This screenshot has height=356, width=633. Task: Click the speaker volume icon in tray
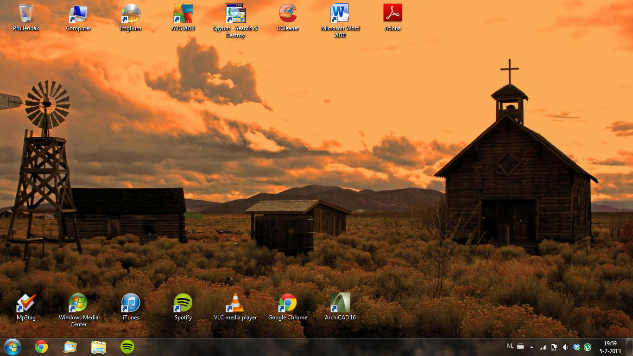pos(565,347)
